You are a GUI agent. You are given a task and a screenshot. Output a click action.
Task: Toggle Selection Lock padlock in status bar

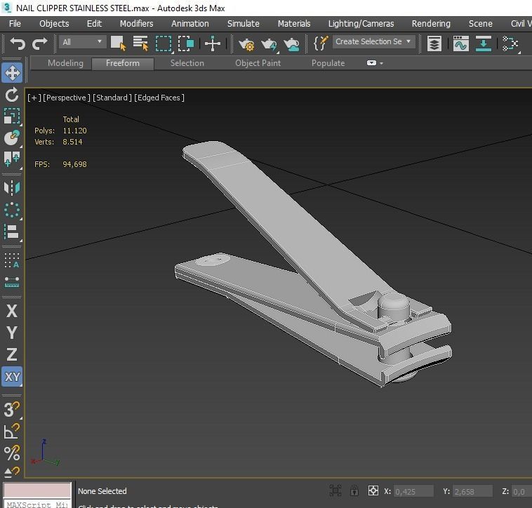click(x=354, y=490)
